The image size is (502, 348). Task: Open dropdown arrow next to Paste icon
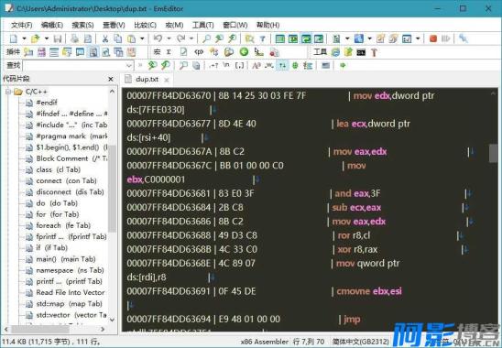point(142,38)
